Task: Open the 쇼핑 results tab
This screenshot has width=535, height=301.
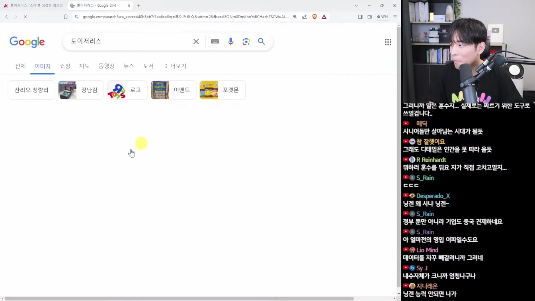Action: (65, 66)
